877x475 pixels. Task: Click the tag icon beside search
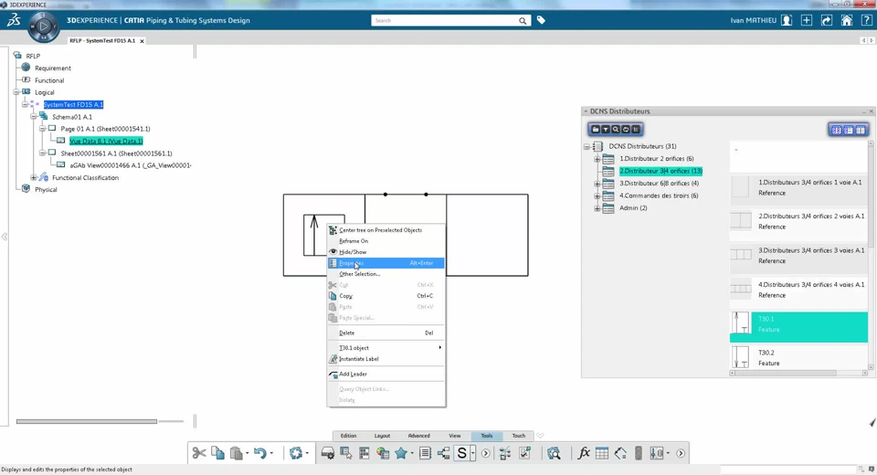(541, 20)
